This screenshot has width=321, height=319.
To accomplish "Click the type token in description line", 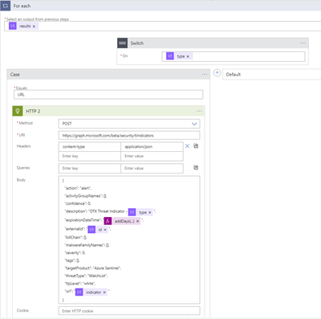I will tap(140, 212).
